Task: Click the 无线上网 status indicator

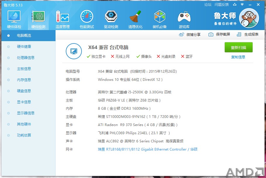Action: [x=120, y=56]
